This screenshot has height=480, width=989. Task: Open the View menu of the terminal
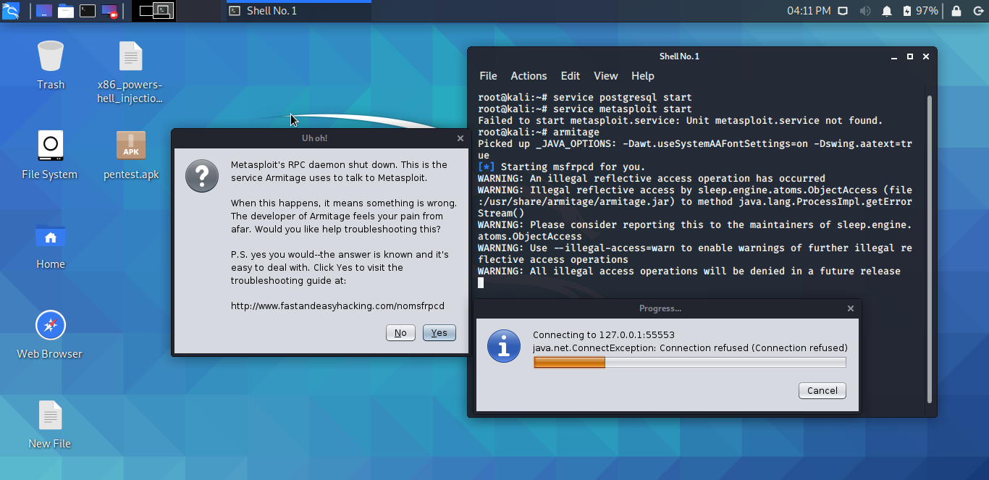[x=605, y=75]
